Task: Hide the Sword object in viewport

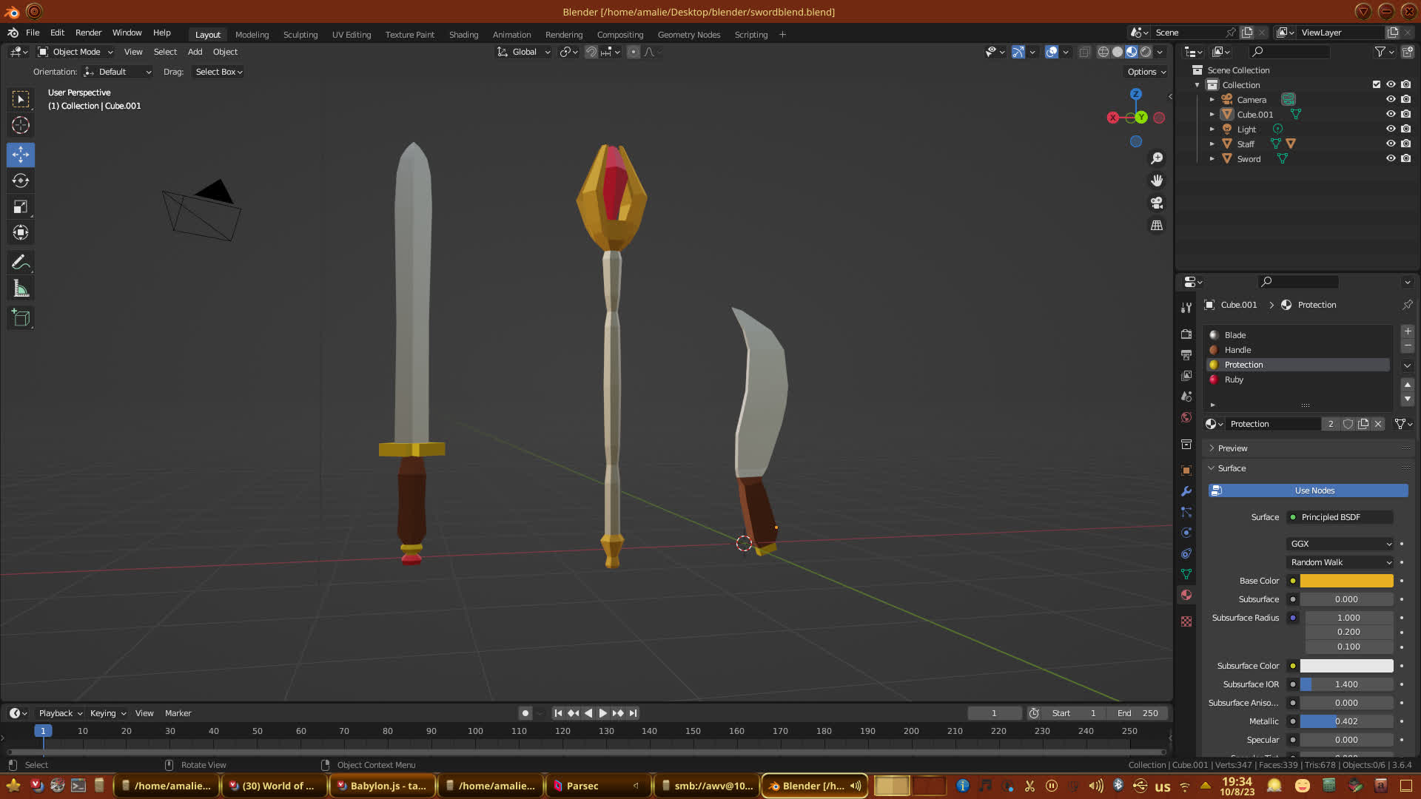Action: 1391,158
